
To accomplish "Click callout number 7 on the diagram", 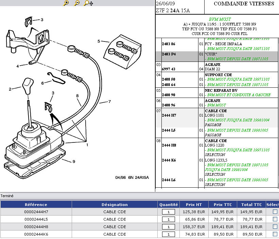I will tap(110, 101).
